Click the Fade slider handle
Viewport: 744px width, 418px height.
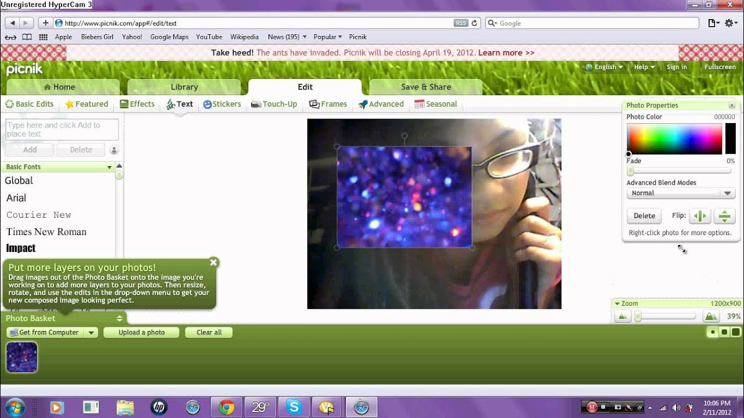pos(630,171)
